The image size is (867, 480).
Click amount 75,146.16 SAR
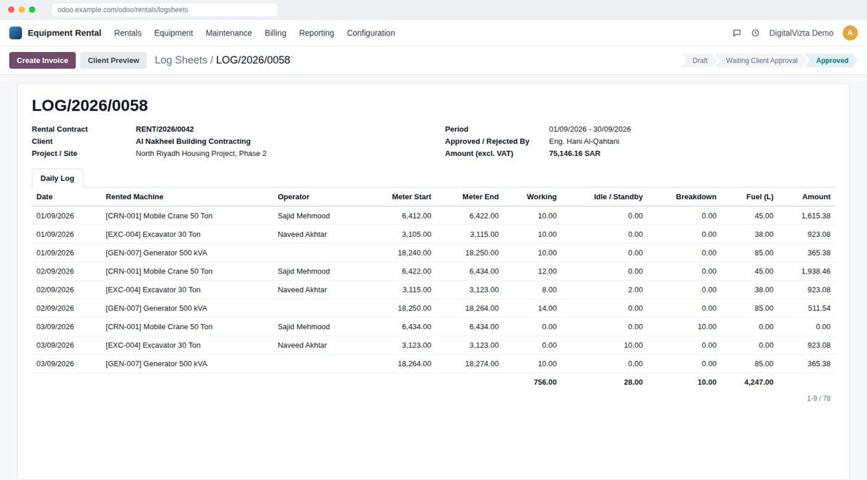[574, 154]
